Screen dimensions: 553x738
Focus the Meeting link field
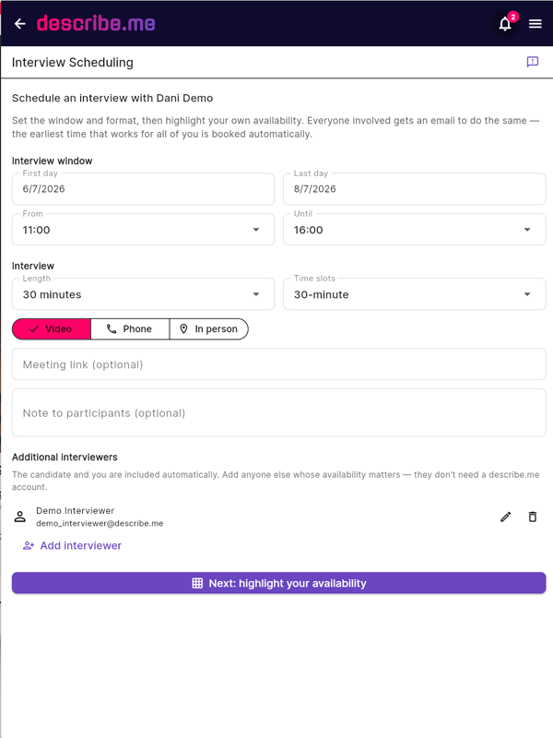click(279, 364)
